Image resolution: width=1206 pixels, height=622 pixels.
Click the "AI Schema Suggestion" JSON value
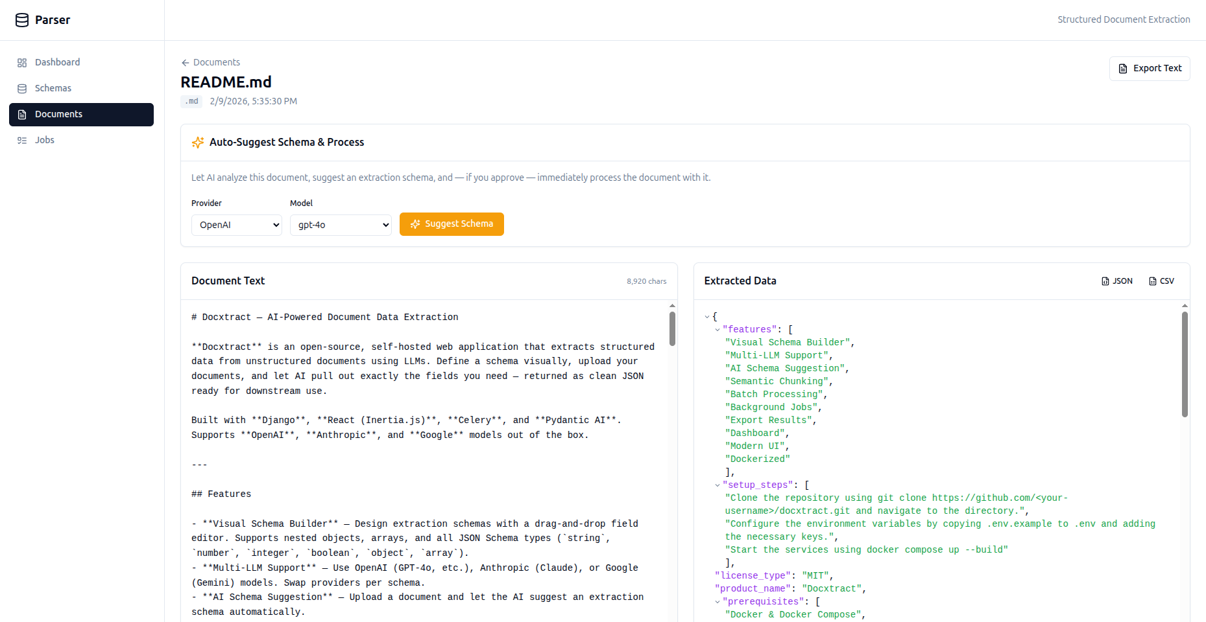click(x=785, y=369)
